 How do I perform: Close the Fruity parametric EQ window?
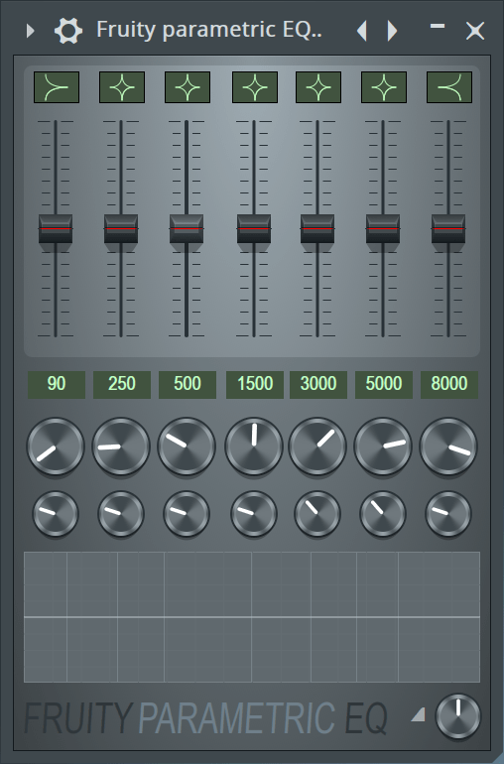(x=475, y=31)
